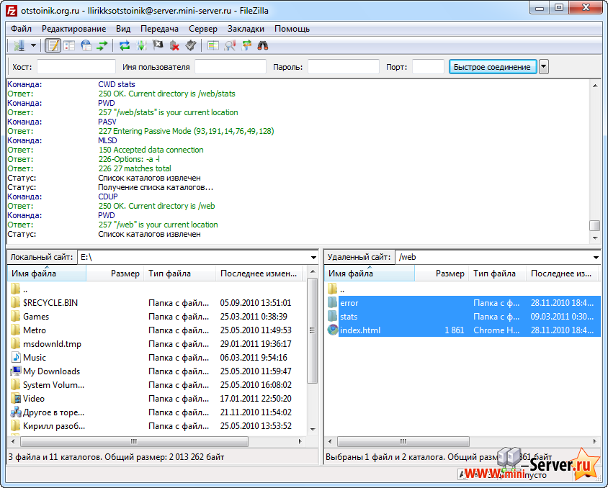Select the remote error folder
Screen dimensions: 608x488
tap(463, 303)
